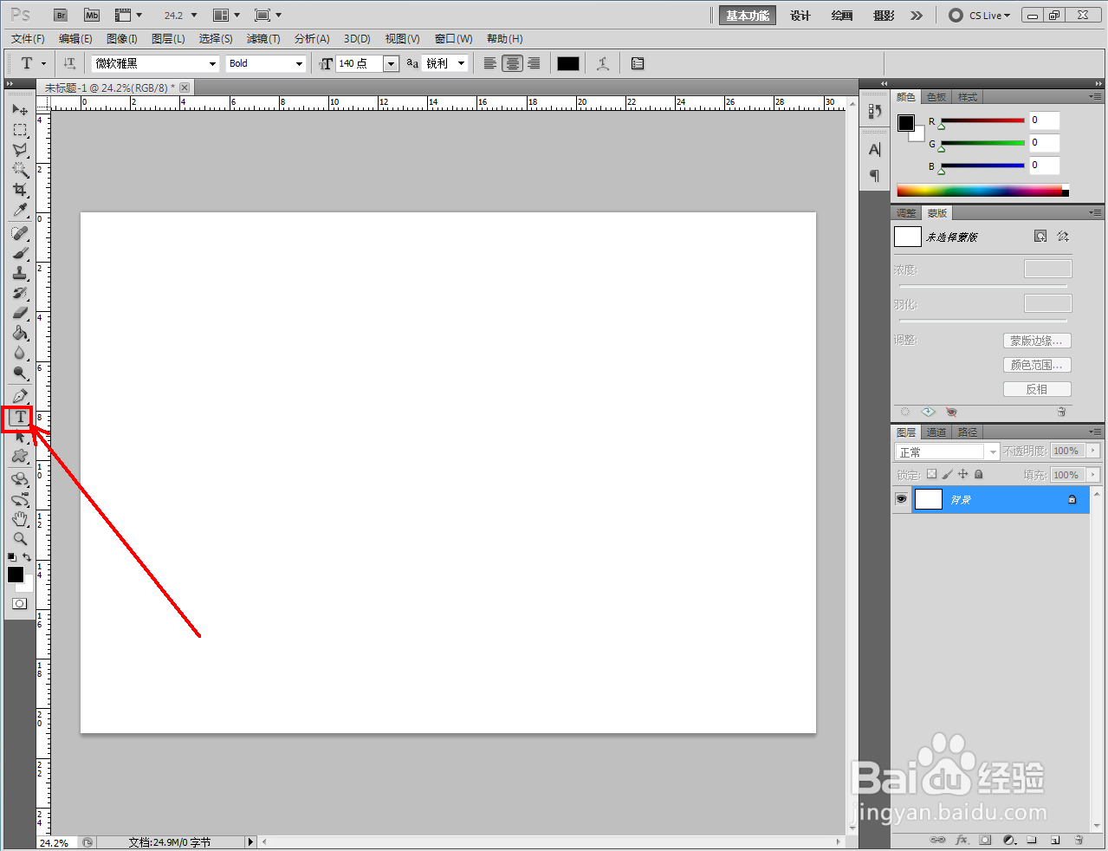The width and height of the screenshot is (1108, 851).
Task: Open the 微软雅黑 font family dropdown
Action: coord(212,63)
